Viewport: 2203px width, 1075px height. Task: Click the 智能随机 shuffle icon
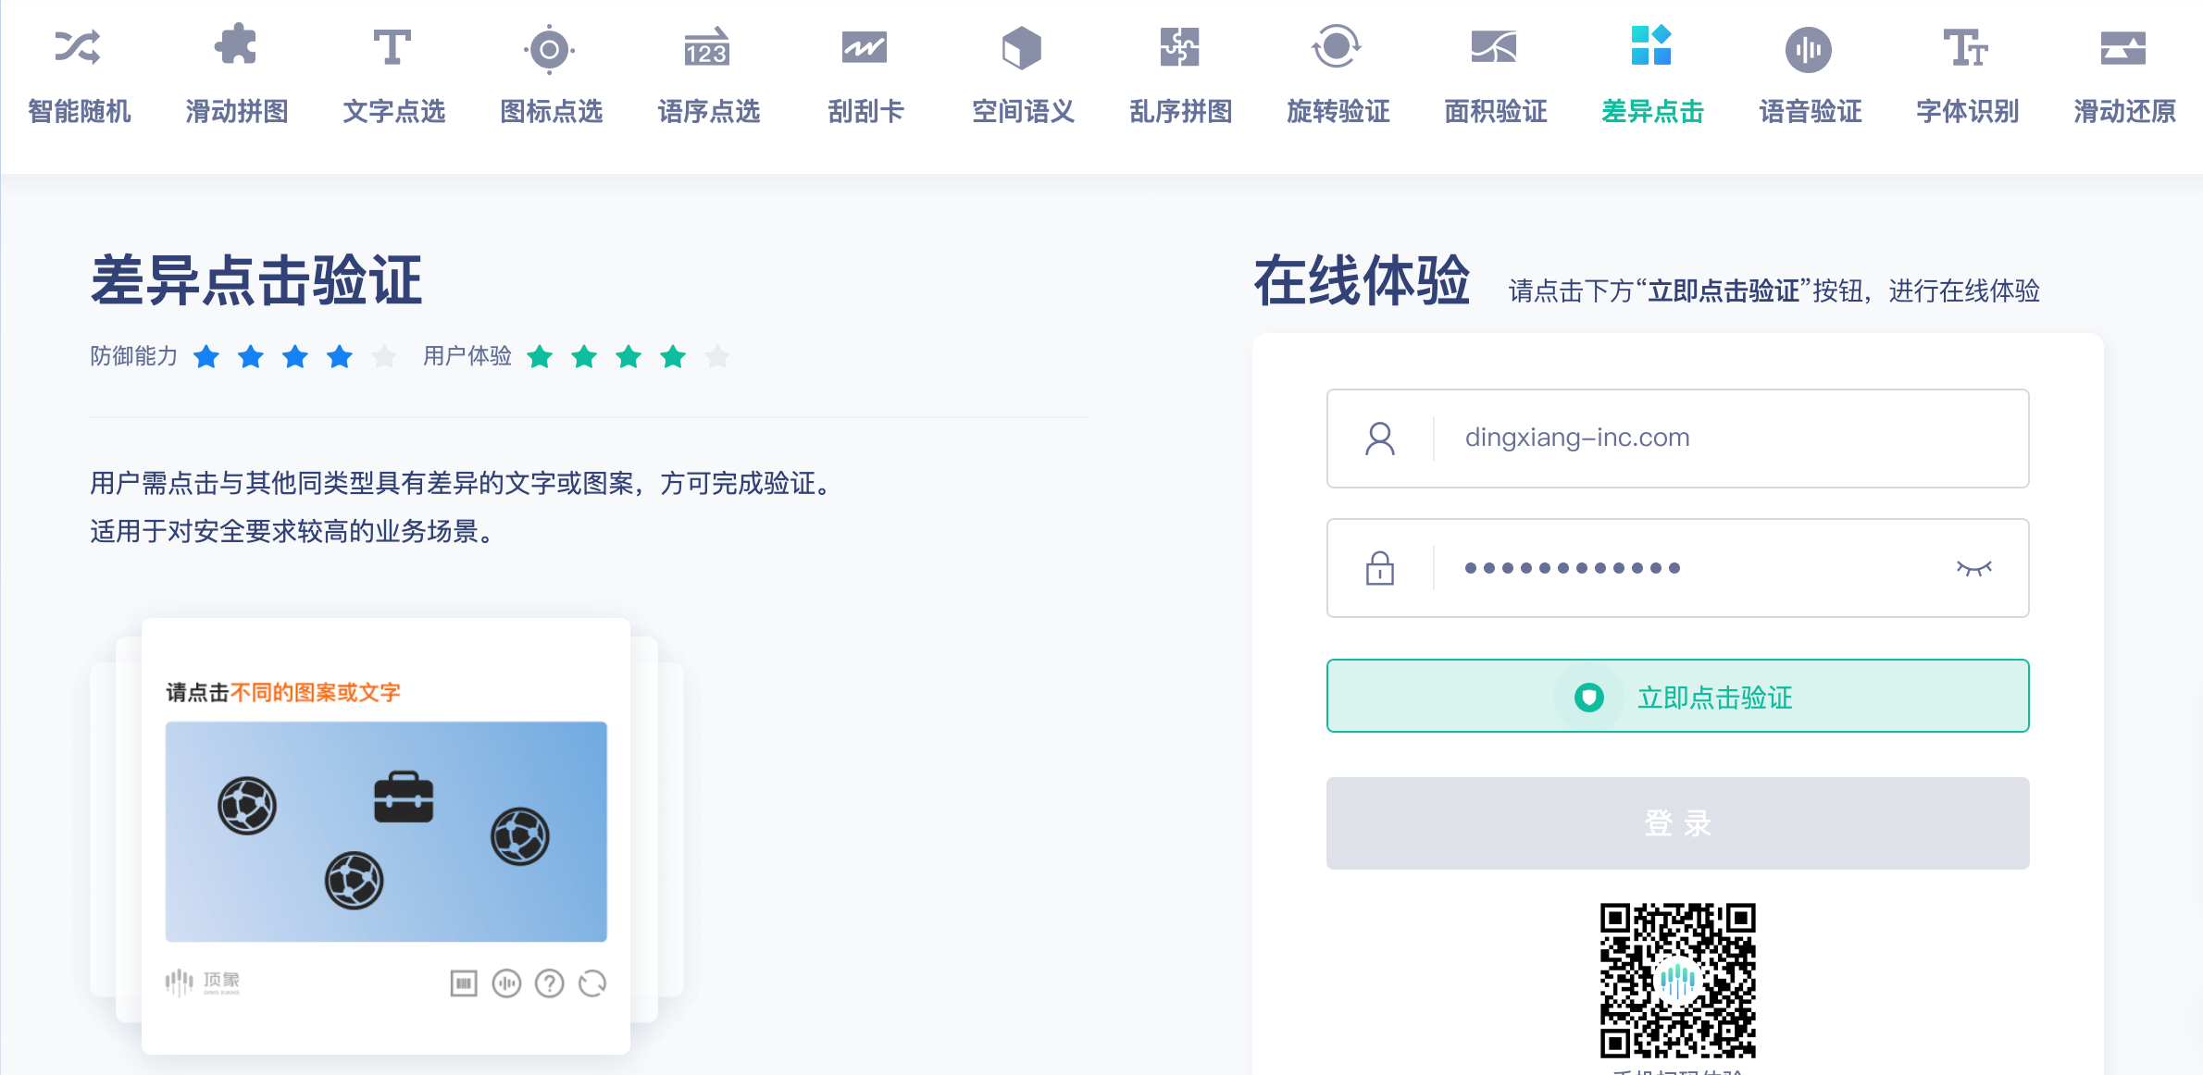click(79, 47)
